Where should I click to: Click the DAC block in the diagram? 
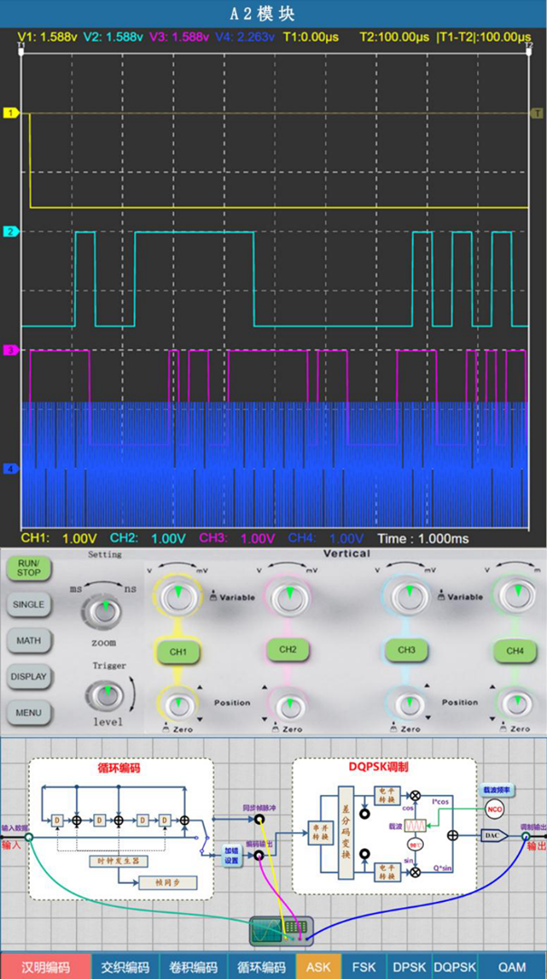point(493,836)
